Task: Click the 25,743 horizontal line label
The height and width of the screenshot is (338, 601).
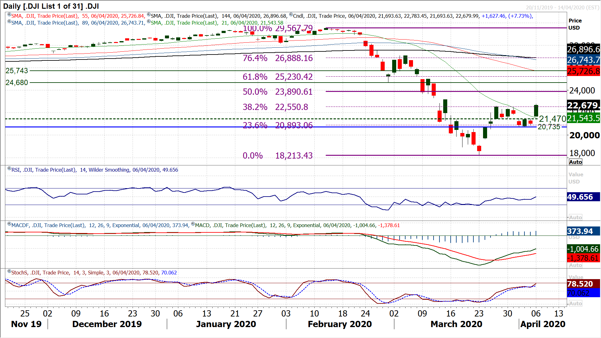Action: coord(17,71)
